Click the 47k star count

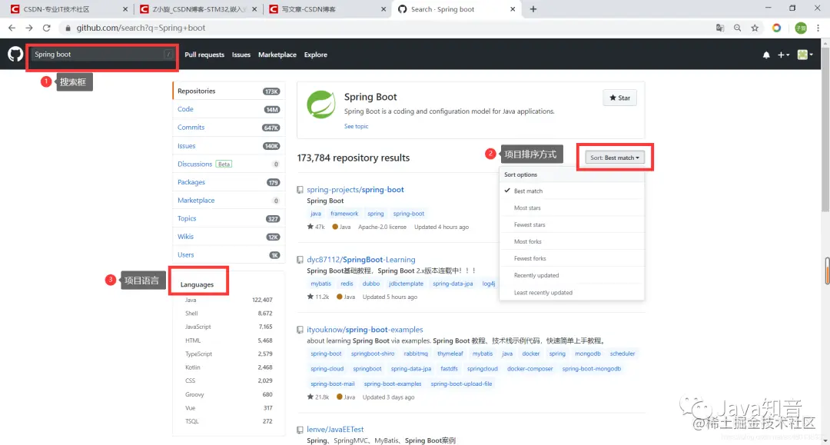[x=316, y=227]
